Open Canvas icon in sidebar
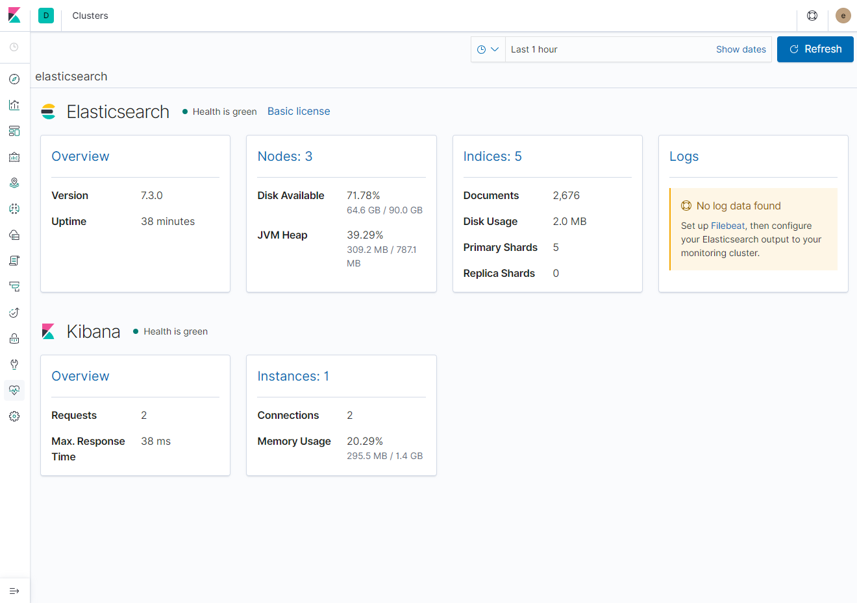 [x=14, y=157]
